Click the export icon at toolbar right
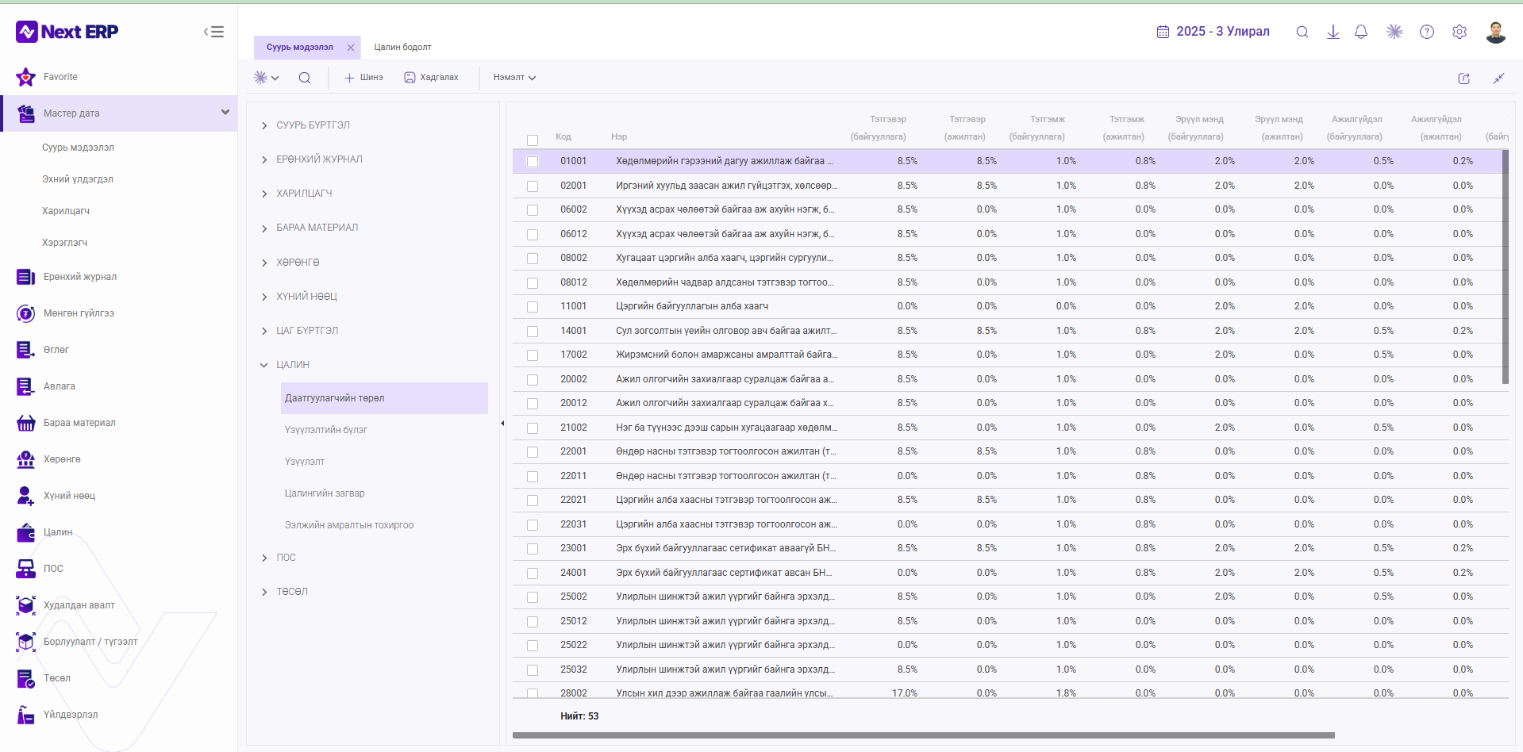The width and height of the screenshot is (1523, 752). coord(1464,79)
